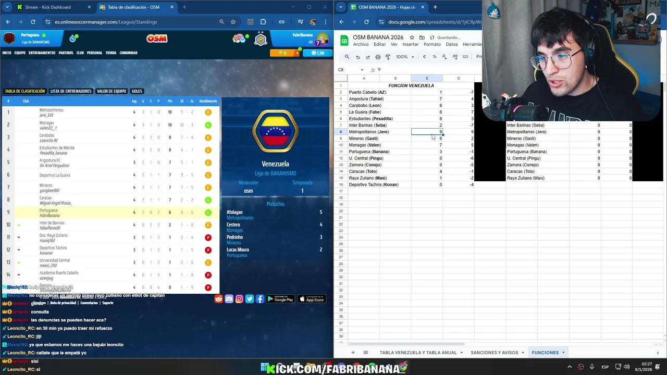Open the OSM Discord social icon
Viewport: 667px width, 375px height.
[x=229, y=299]
